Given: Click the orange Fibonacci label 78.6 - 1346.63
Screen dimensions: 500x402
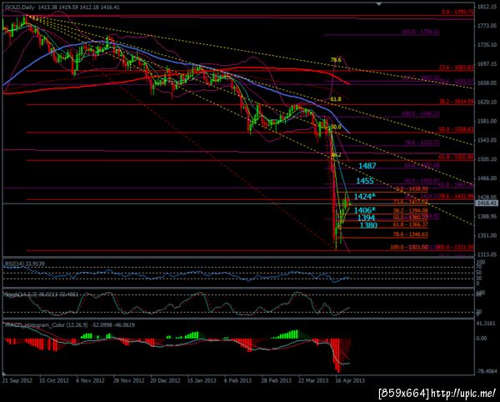Looking at the screenshot, I should 410,234.
